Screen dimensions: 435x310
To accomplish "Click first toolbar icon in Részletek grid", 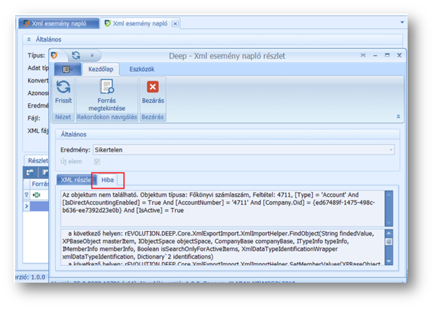I will pyautogui.click(x=29, y=173).
